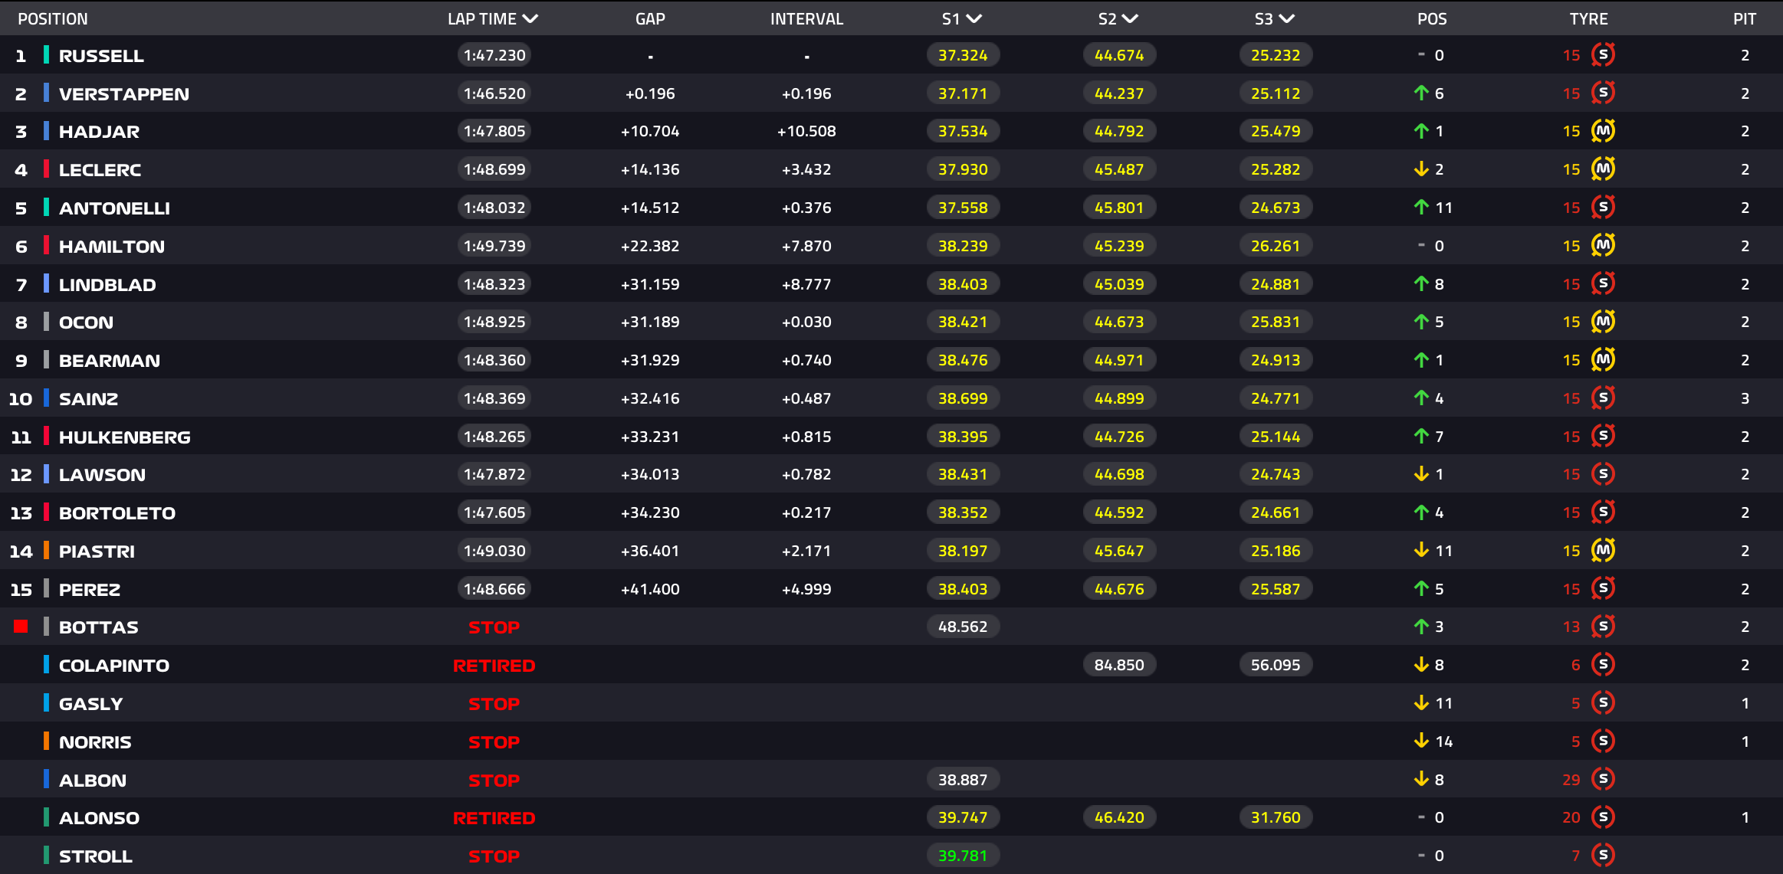The height and width of the screenshot is (874, 1783).
Task: Select Leclerc's medium tyre compound icon
Action: coord(1603,169)
